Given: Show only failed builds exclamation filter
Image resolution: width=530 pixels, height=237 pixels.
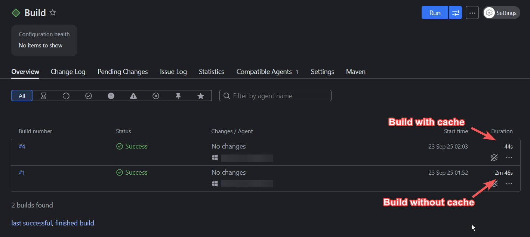Looking at the screenshot, I should pyautogui.click(x=111, y=96).
